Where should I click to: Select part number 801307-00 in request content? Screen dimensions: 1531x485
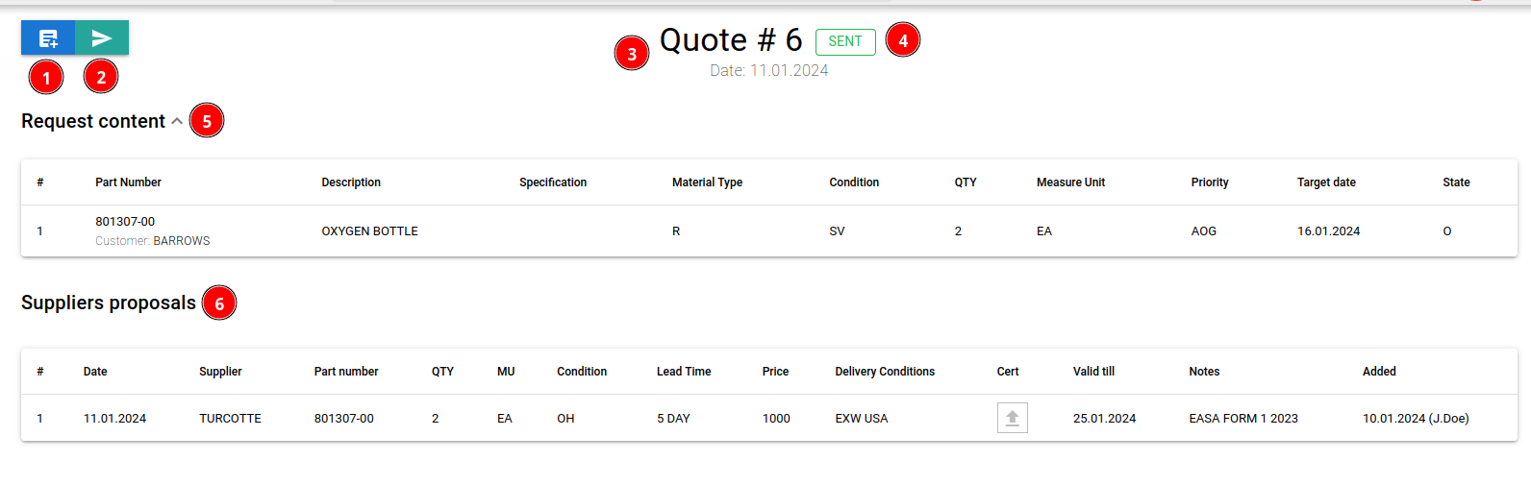tap(125, 222)
